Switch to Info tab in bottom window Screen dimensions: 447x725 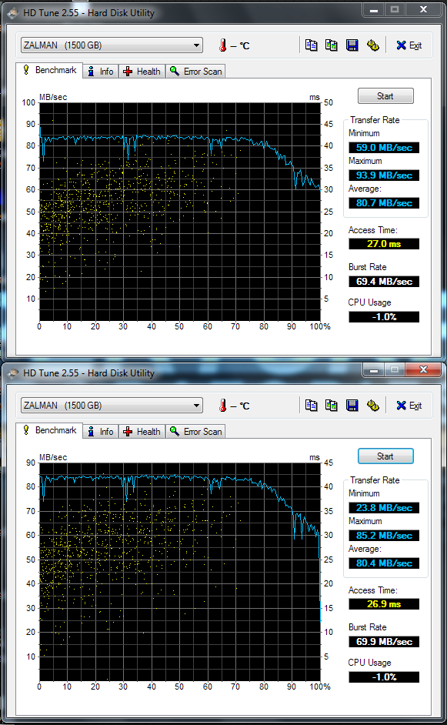click(102, 432)
